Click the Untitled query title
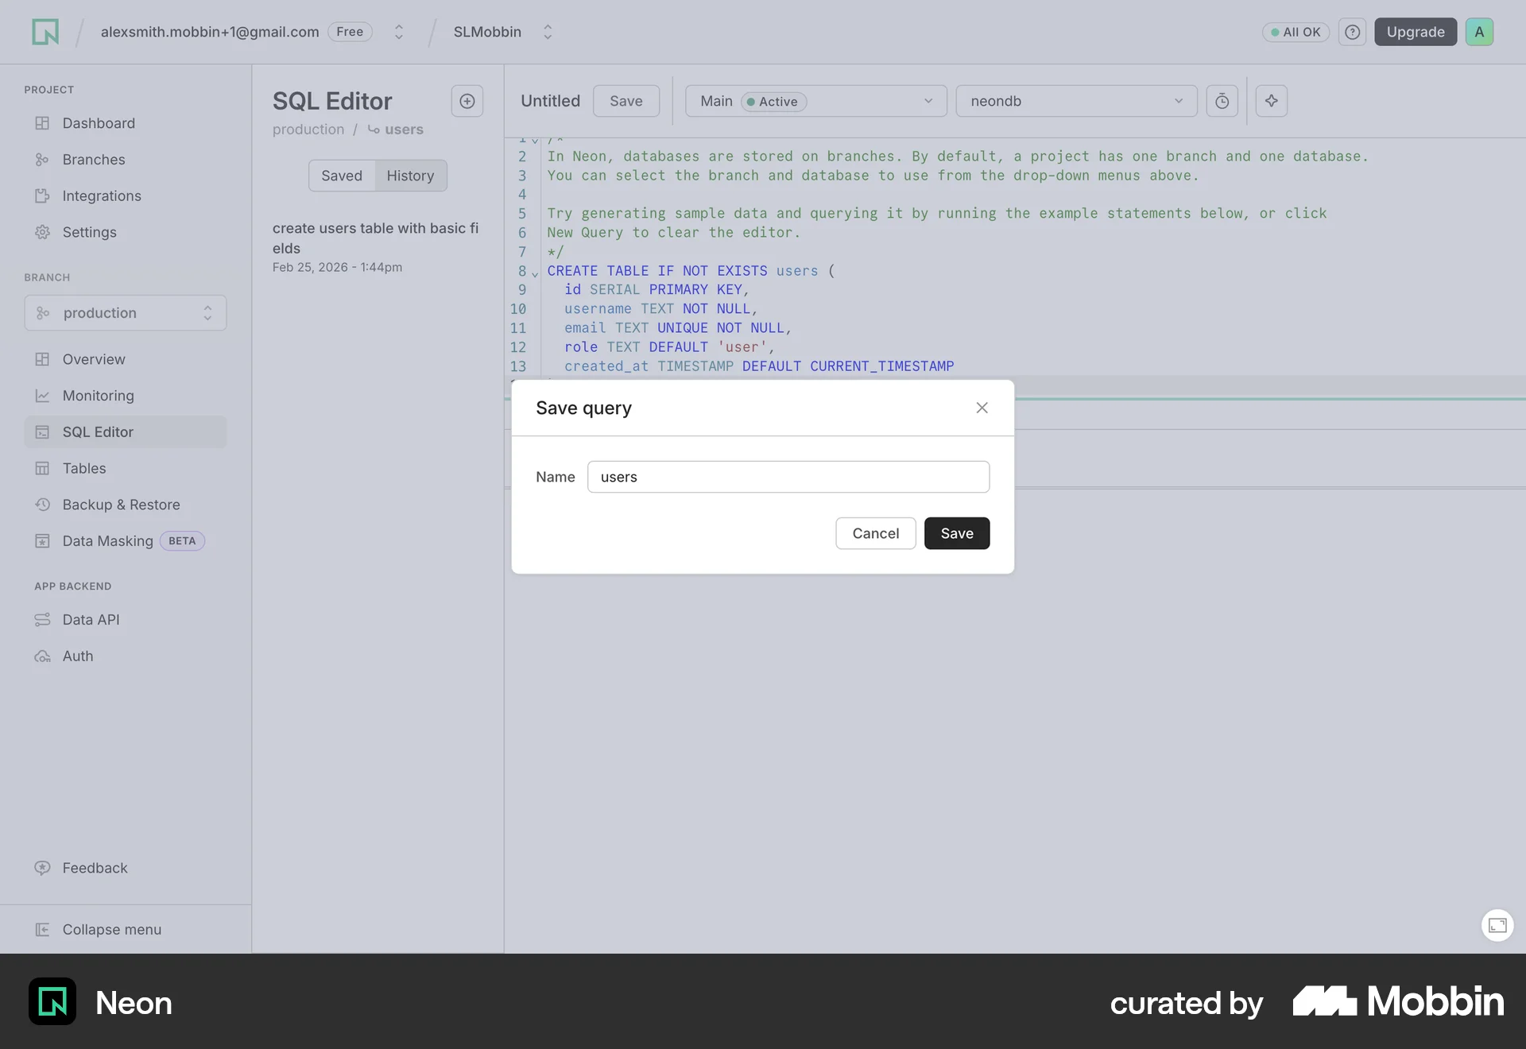The height and width of the screenshot is (1049, 1526). pos(550,101)
